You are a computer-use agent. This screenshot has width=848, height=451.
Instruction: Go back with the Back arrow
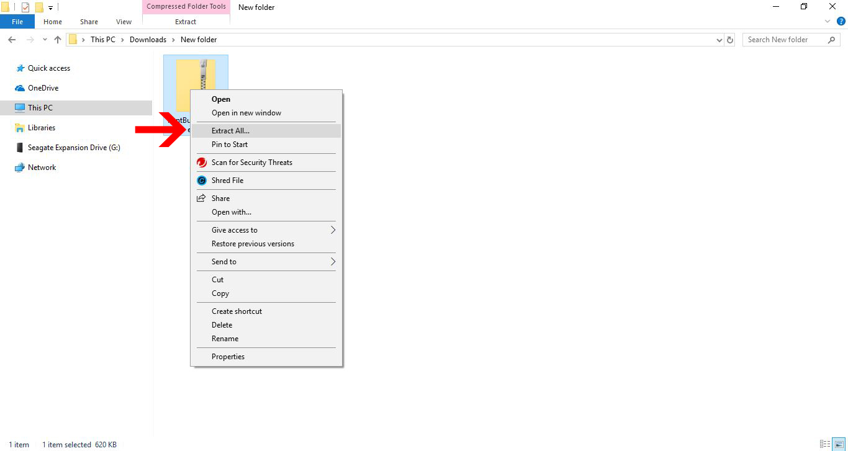point(12,40)
